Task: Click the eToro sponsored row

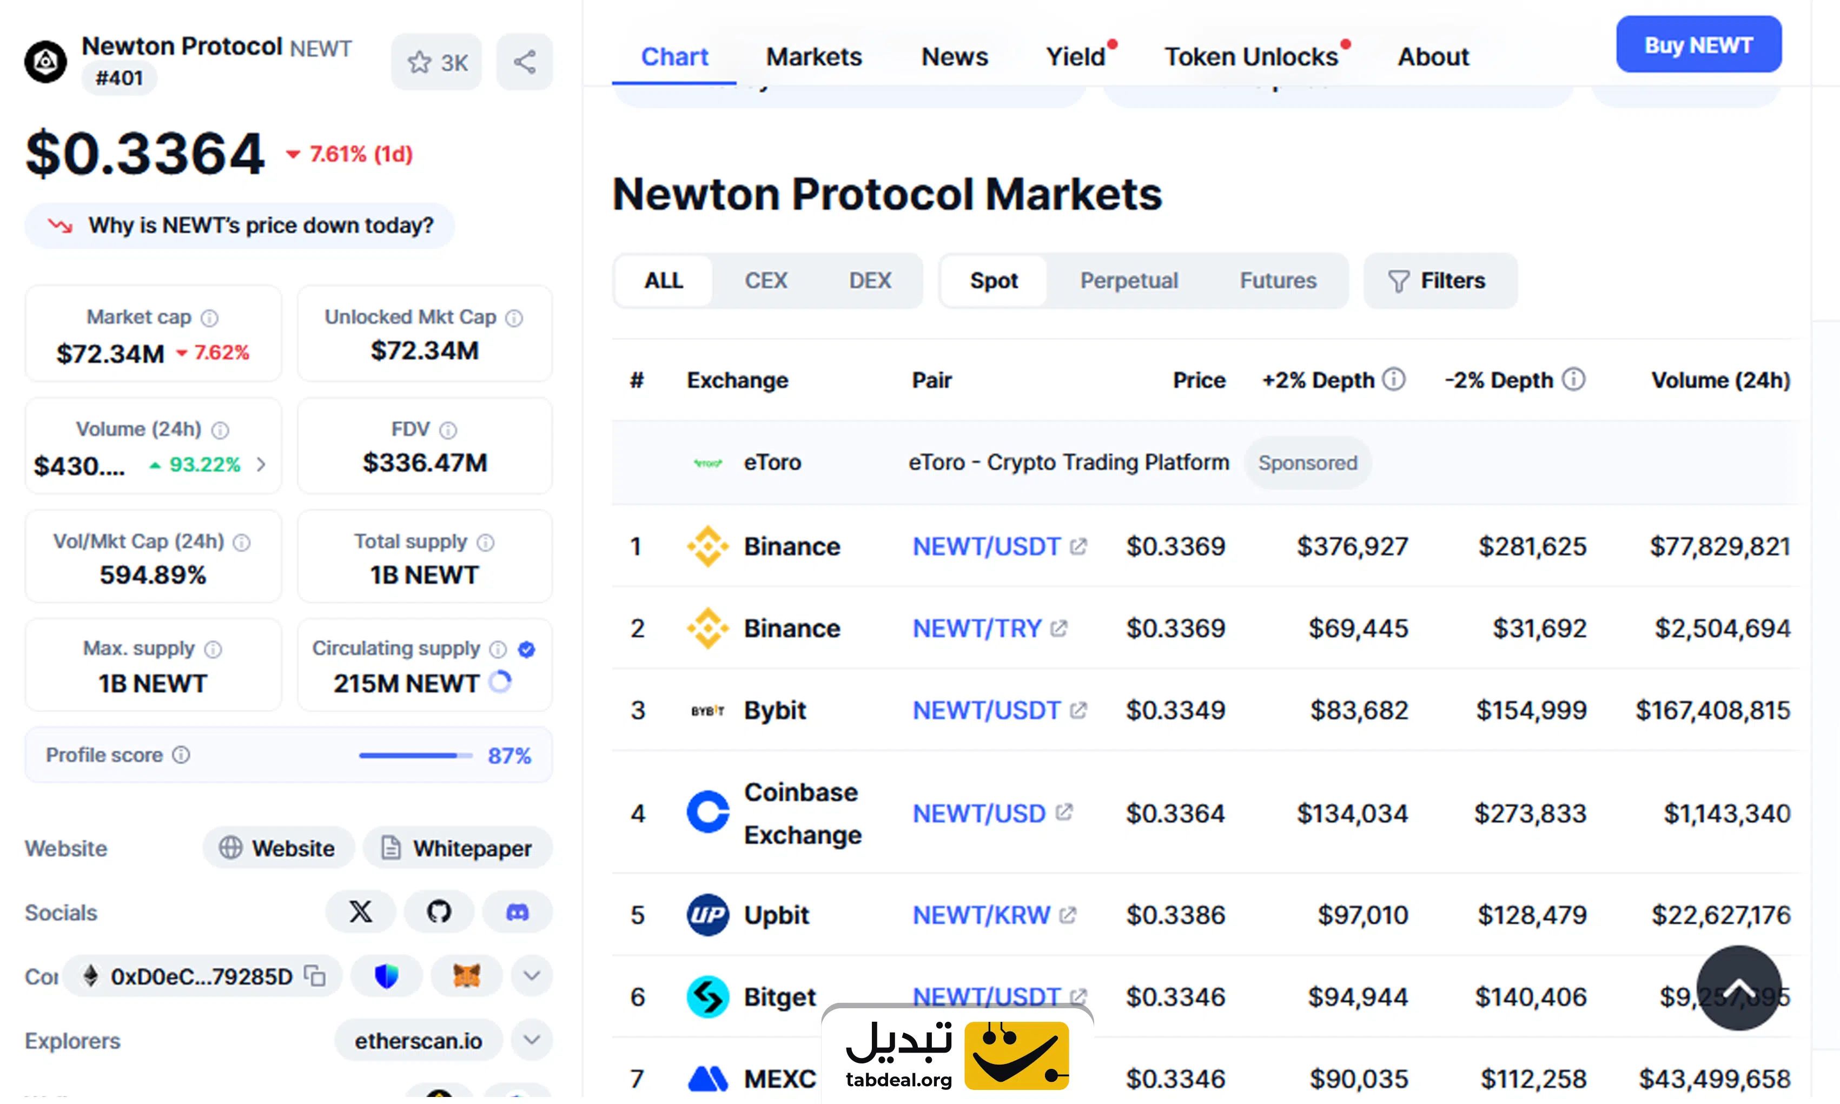Action: [1205, 462]
